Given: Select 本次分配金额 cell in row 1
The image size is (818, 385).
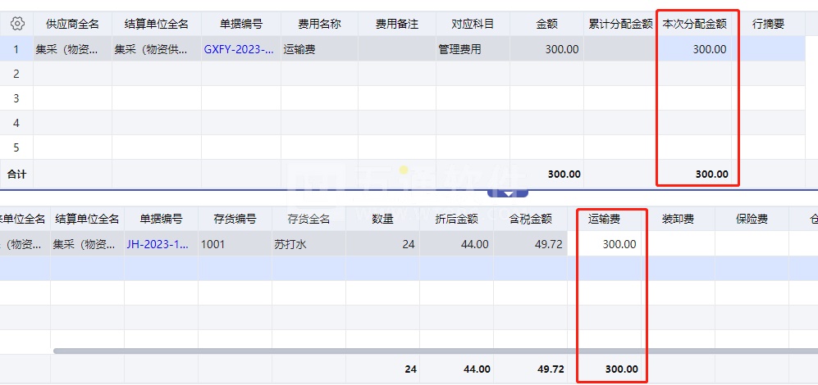Looking at the screenshot, I should 696,49.
